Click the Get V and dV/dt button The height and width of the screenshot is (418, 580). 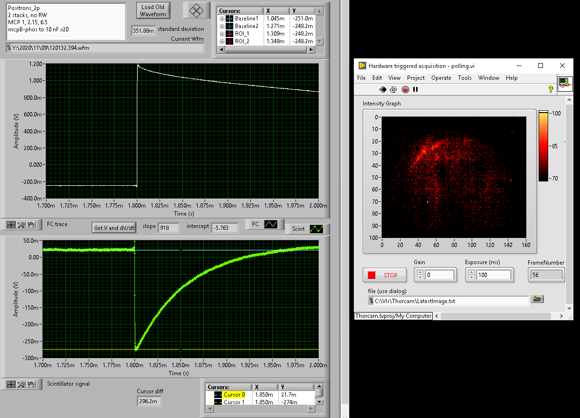(x=114, y=228)
